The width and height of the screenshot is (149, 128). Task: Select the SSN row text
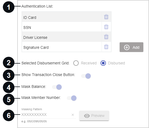pyautogui.click(x=27, y=27)
